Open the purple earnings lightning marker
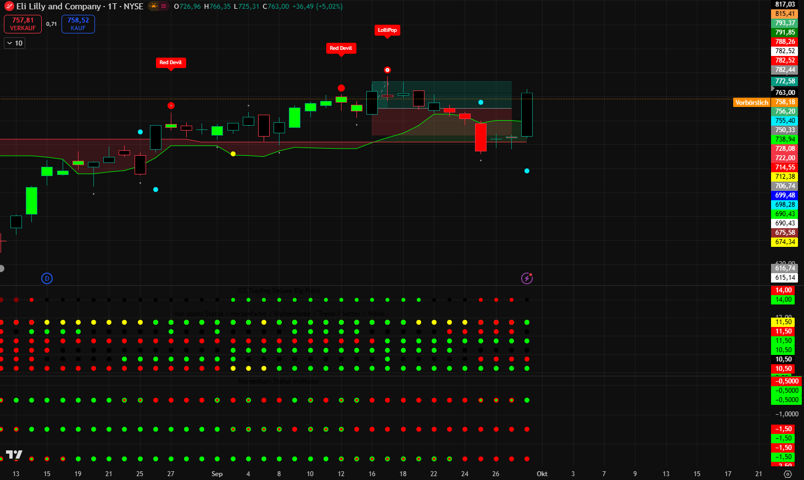804x480 pixels. tap(527, 278)
